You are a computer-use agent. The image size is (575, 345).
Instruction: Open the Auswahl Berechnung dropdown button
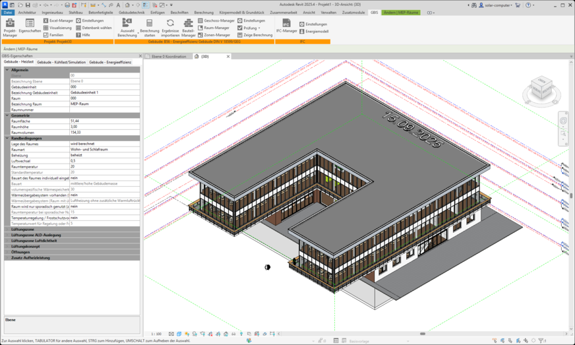pyautogui.click(x=127, y=28)
